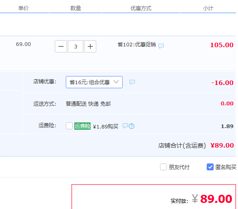Click the dropdown arrow in 店铺优惠 selector

tap(116, 82)
